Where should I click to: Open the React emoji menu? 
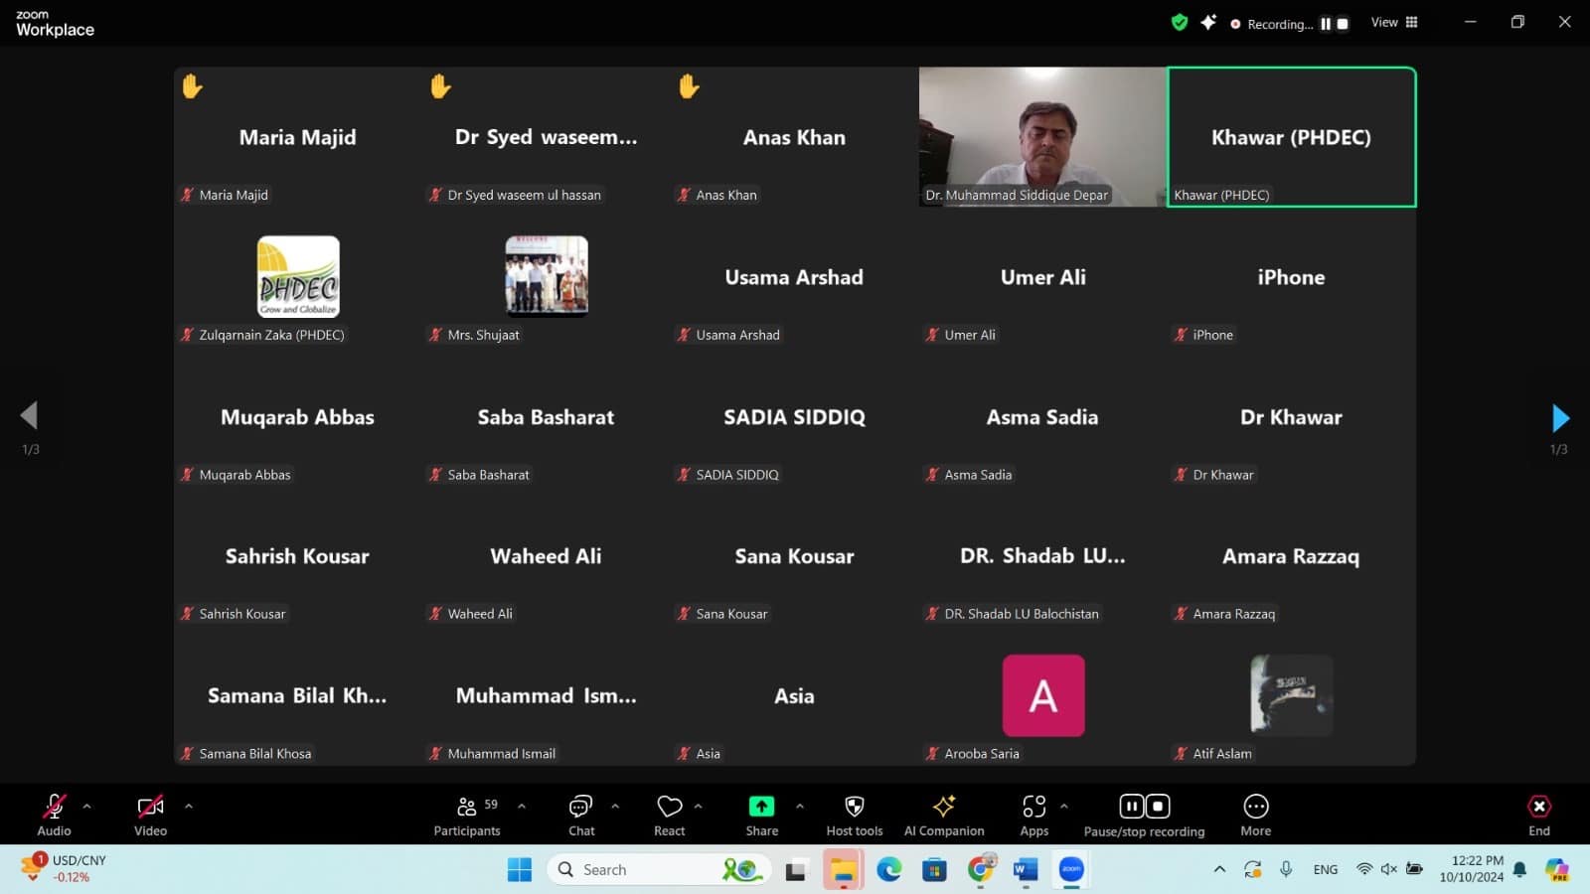click(x=669, y=815)
